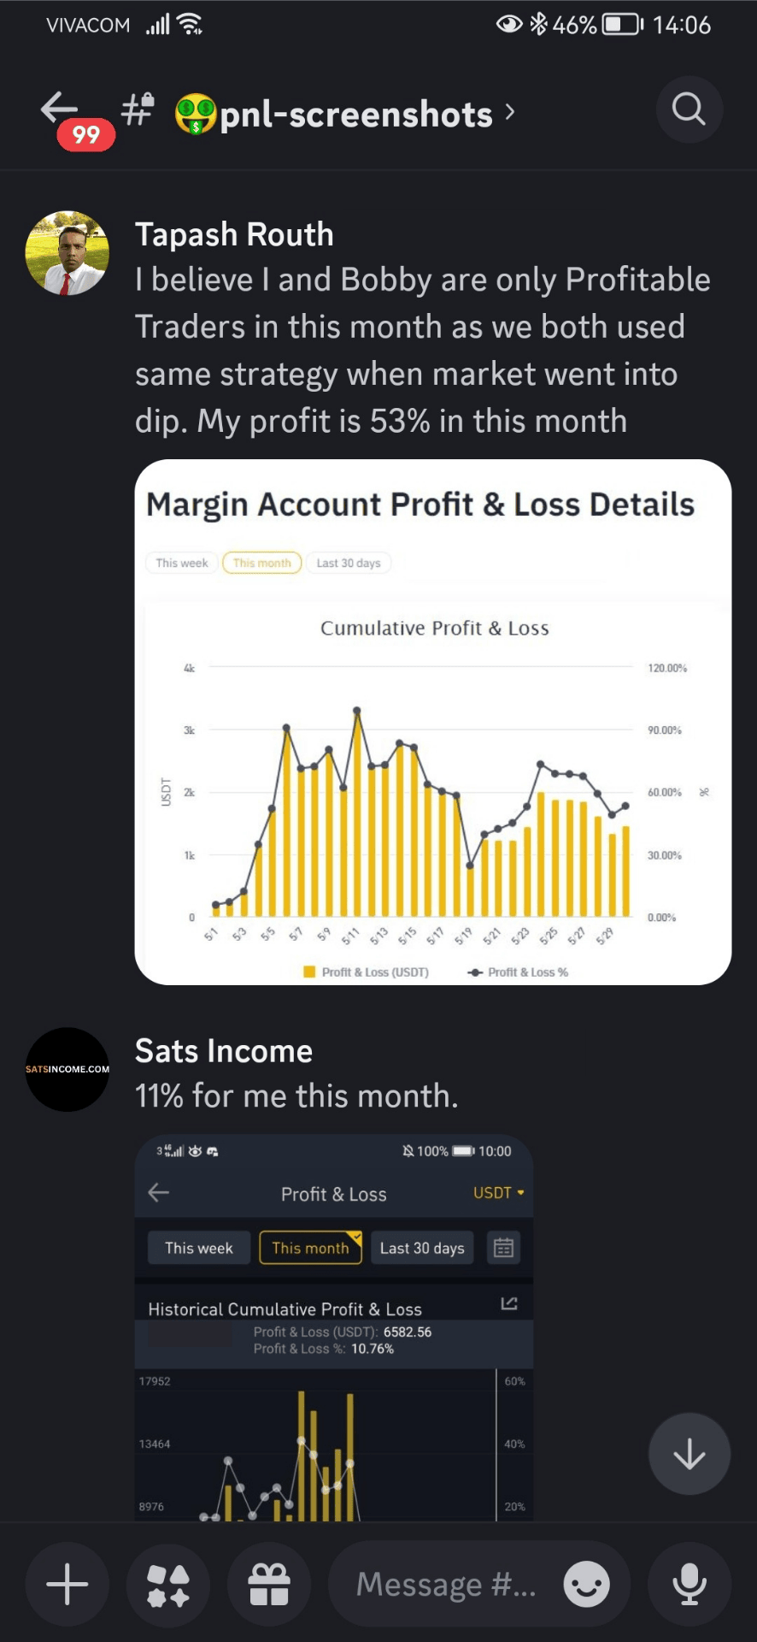Tap the message input field
This screenshot has width=757, height=1642.
point(444,1585)
